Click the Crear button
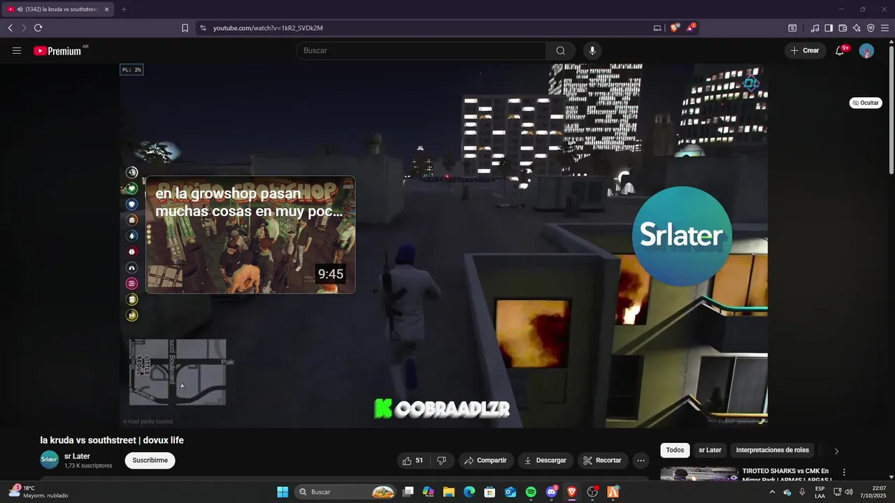Screen dimensions: 895x503 coord(805,50)
